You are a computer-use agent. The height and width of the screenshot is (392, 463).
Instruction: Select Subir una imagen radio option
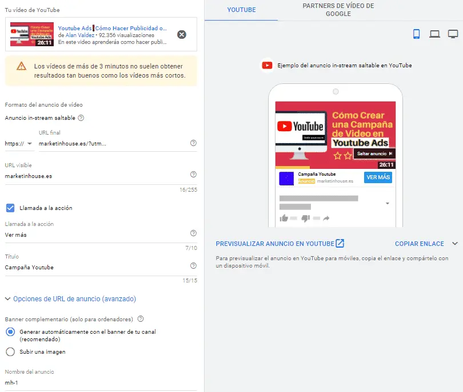point(10,351)
